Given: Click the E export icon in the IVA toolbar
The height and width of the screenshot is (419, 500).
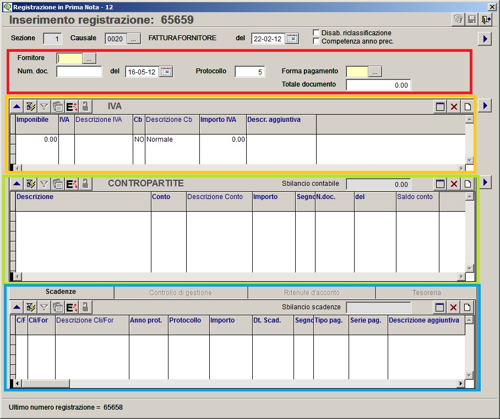Looking at the screenshot, I should (72, 106).
